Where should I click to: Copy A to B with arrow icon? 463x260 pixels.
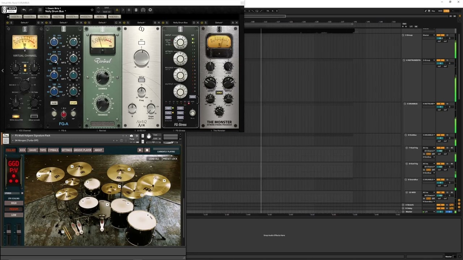(123, 10)
